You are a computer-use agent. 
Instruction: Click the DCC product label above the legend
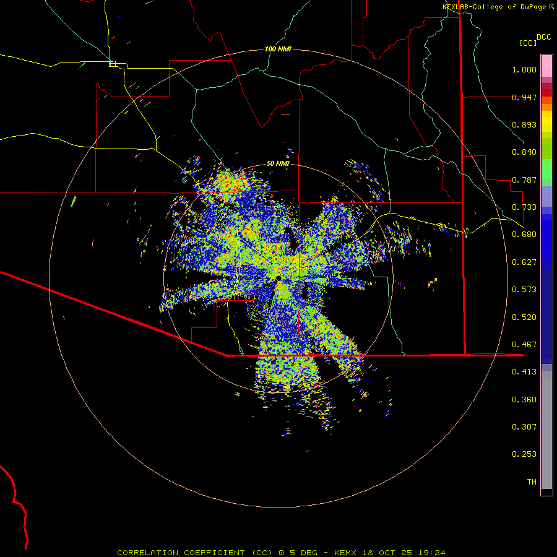click(543, 37)
